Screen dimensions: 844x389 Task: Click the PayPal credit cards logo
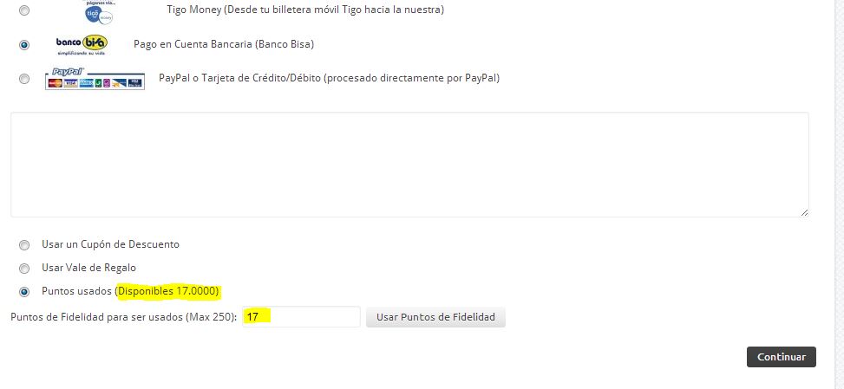click(95, 79)
